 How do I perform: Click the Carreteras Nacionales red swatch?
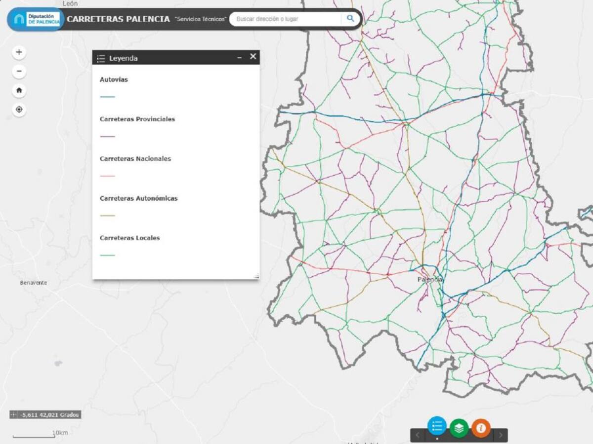(x=107, y=176)
